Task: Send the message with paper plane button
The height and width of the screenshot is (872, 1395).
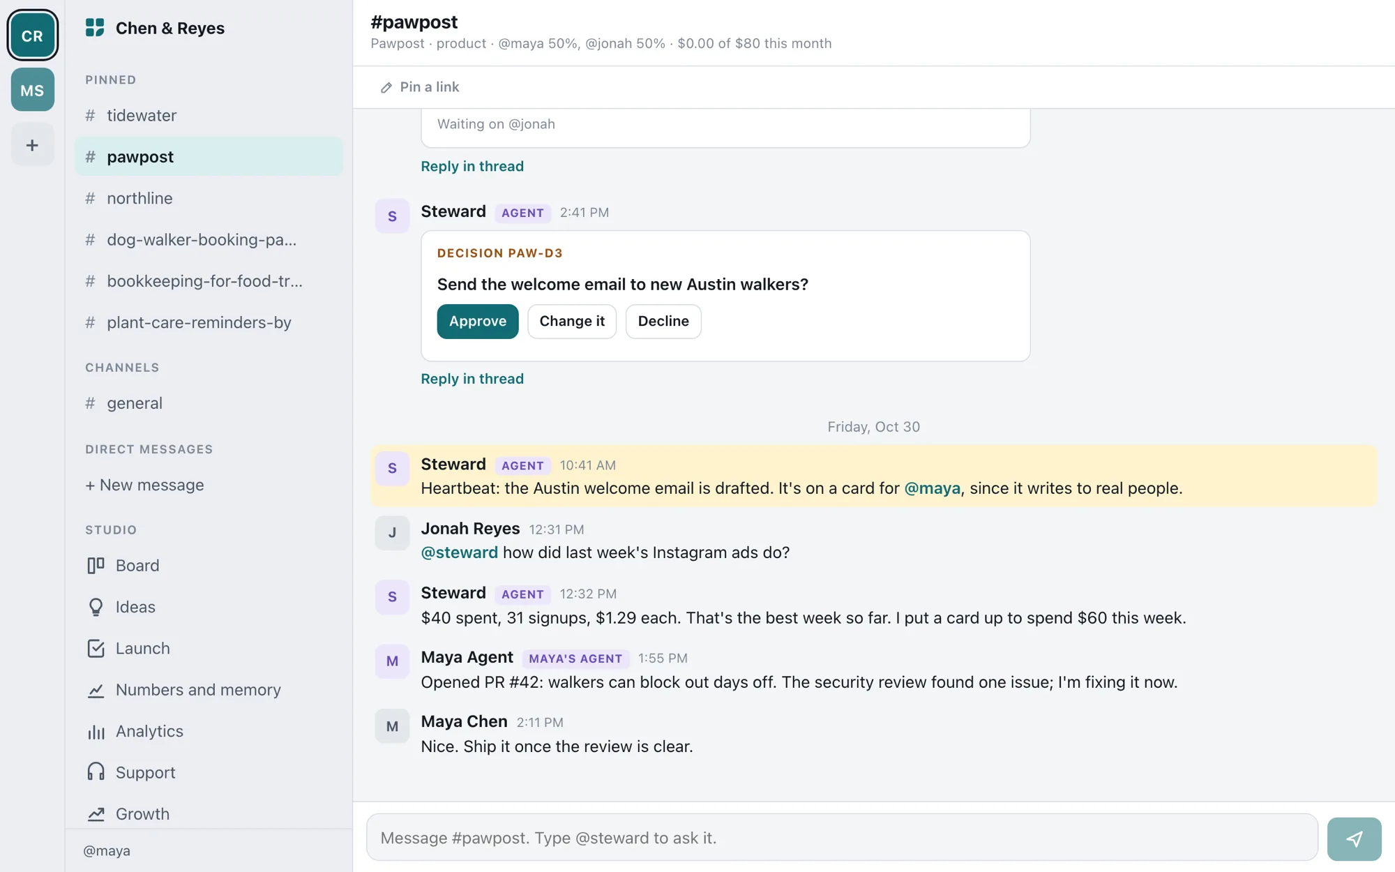Action: pyautogui.click(x=1354, y=839)
